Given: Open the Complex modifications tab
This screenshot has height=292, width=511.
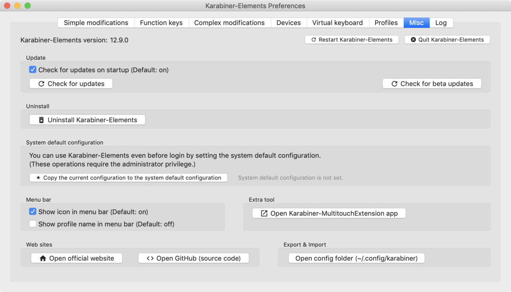Looking at the screenshot, I should tap(229, 23).
